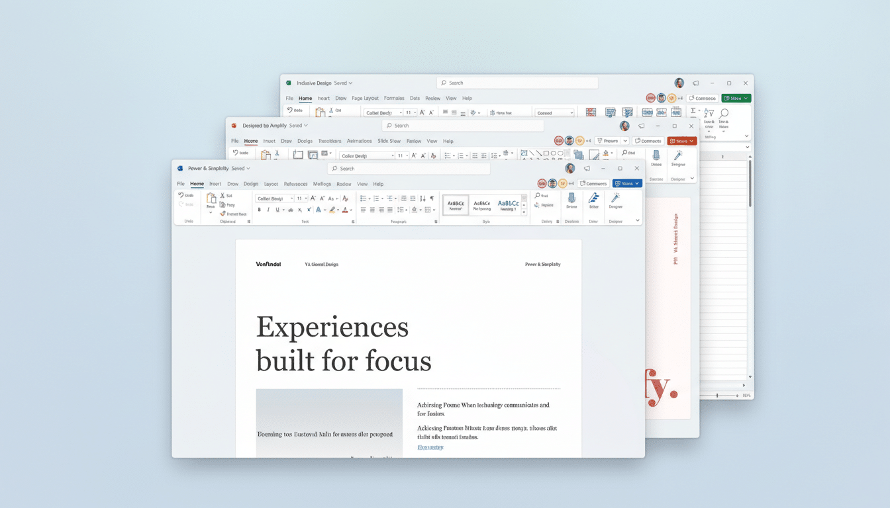Open the Saved status dropdown next to document title
Image resolution: width=890 pixels, height=508 pixels.
241,168
